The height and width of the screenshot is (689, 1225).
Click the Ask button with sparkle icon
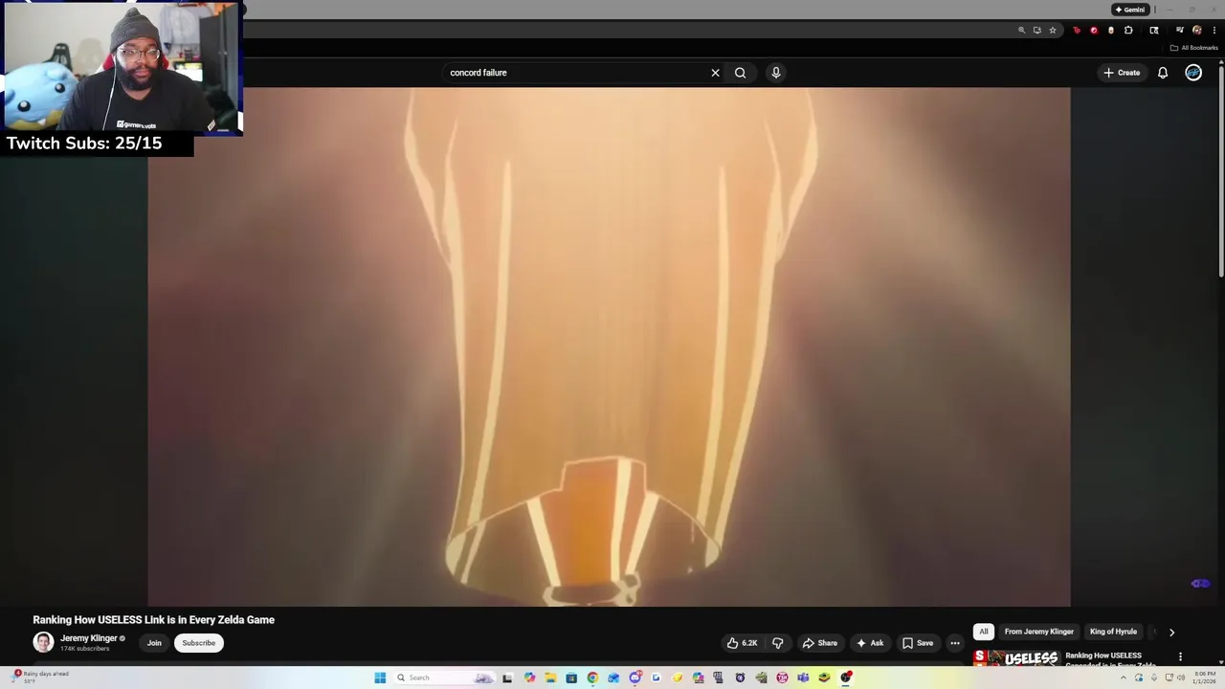coord(870,643)
